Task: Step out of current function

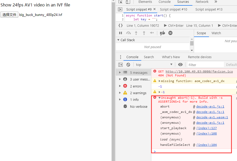Action: 144,33
